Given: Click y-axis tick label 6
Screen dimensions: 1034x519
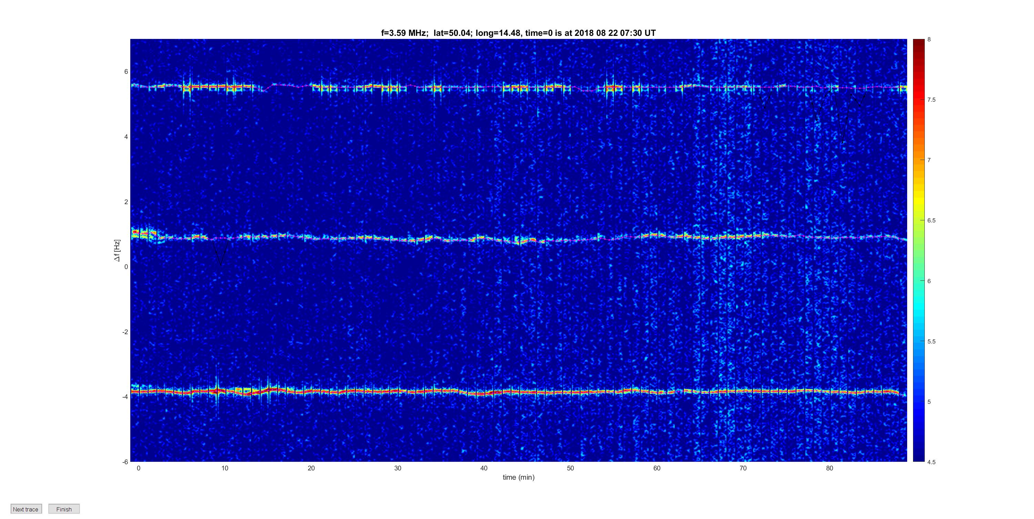Looking at the screenshot, I should [x=126, y=71].
